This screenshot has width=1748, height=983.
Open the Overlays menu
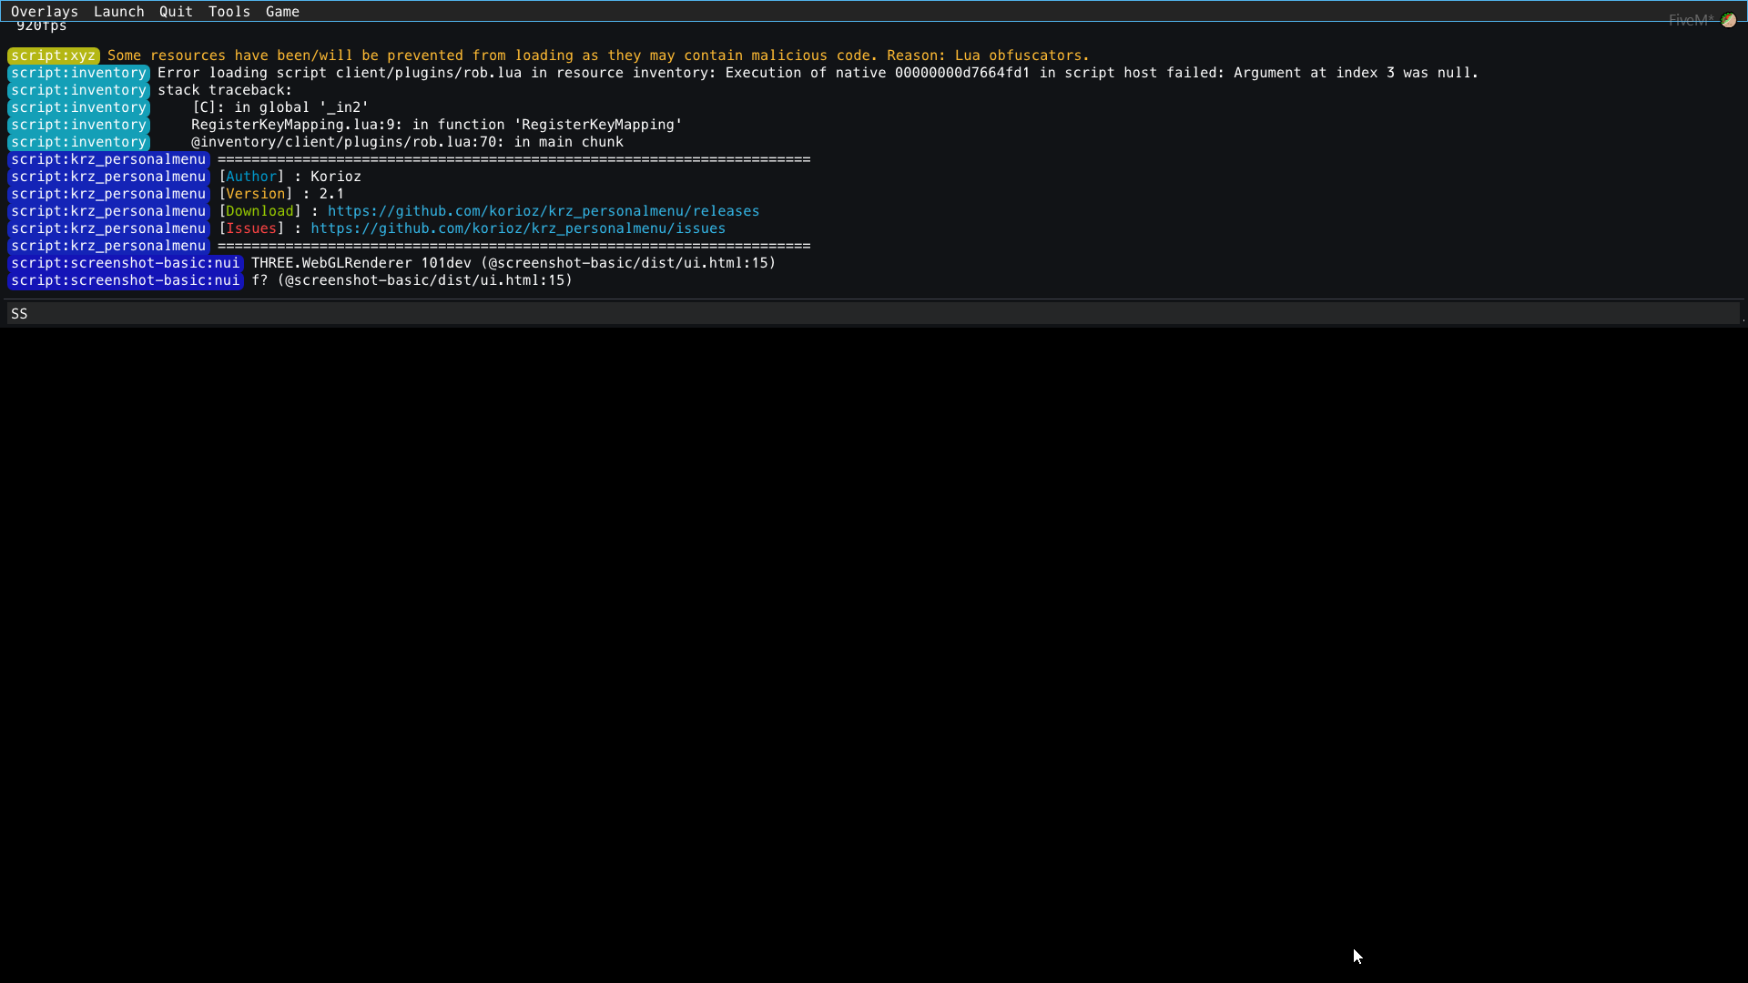point(45,11)
